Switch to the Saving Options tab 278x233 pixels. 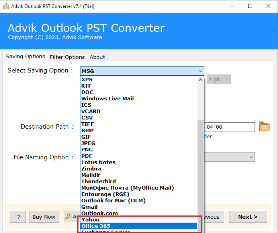pyautogui.click(x=25, y=57)
